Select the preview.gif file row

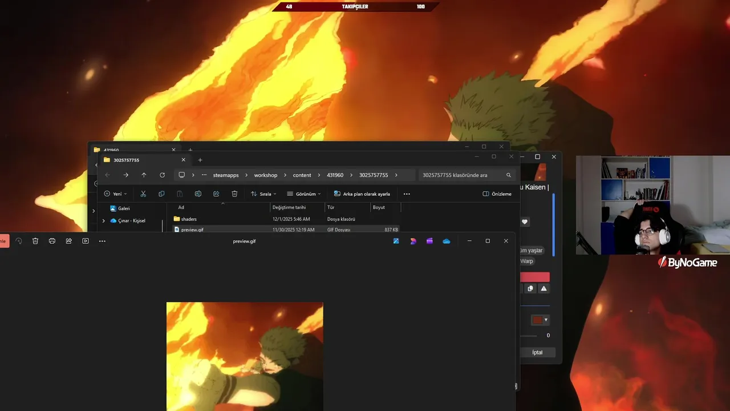285,229
